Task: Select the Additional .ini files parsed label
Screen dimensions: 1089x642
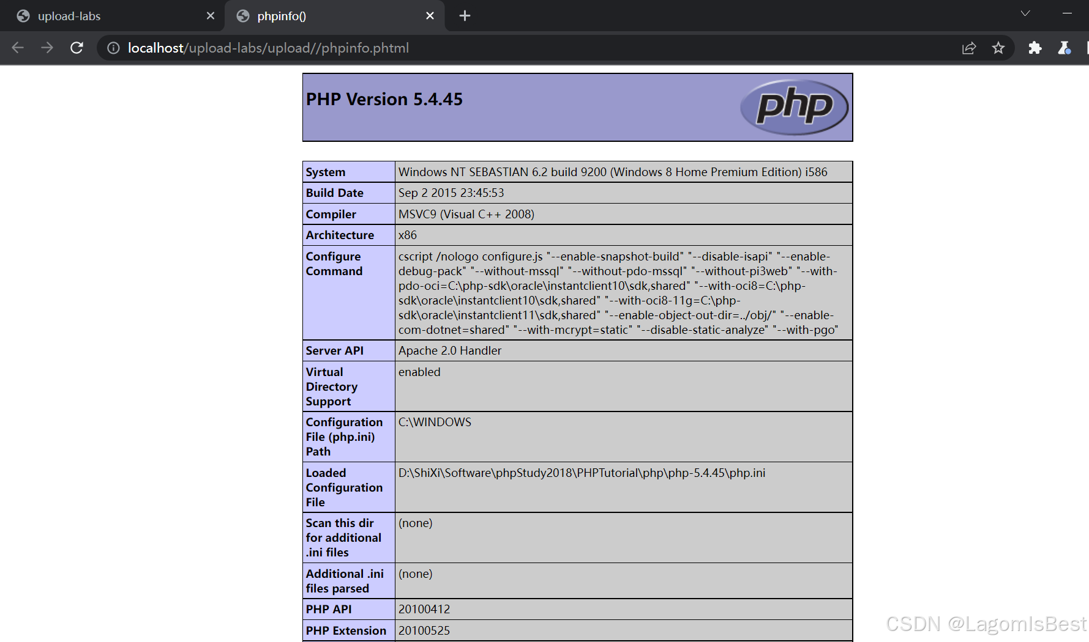Action: [x=345, y=581]
